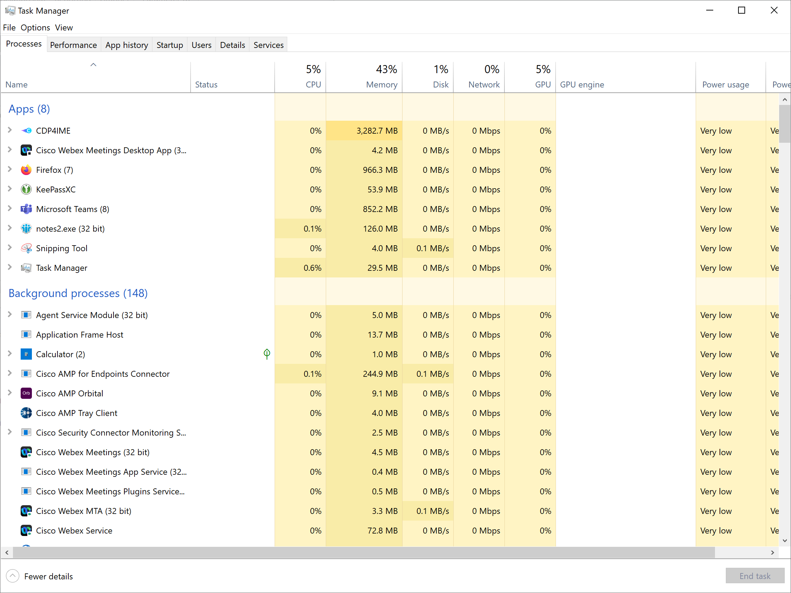This screenshot has width=791, height=593.
Task: Expand the Firefox process group
Action: pyautogui.click(x=9, y=170)
